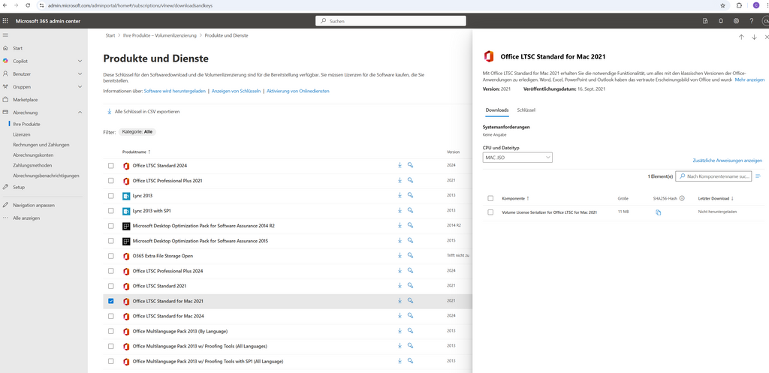Open the app launcher waffle icon

point(5,21)
